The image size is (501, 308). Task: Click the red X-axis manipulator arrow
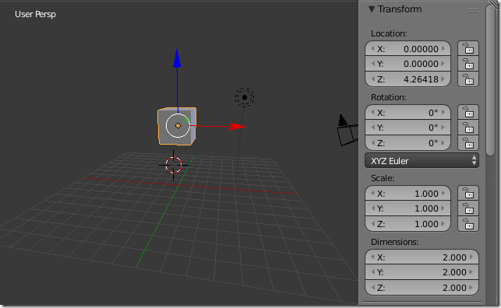tap(238, 127)
